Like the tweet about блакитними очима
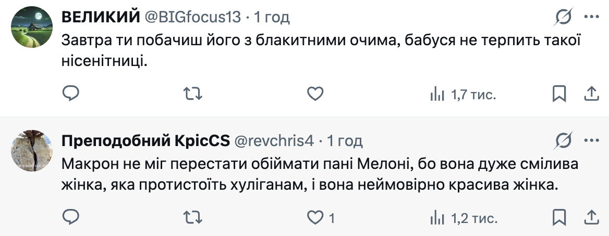609x236 pixels. pos(314,94)
